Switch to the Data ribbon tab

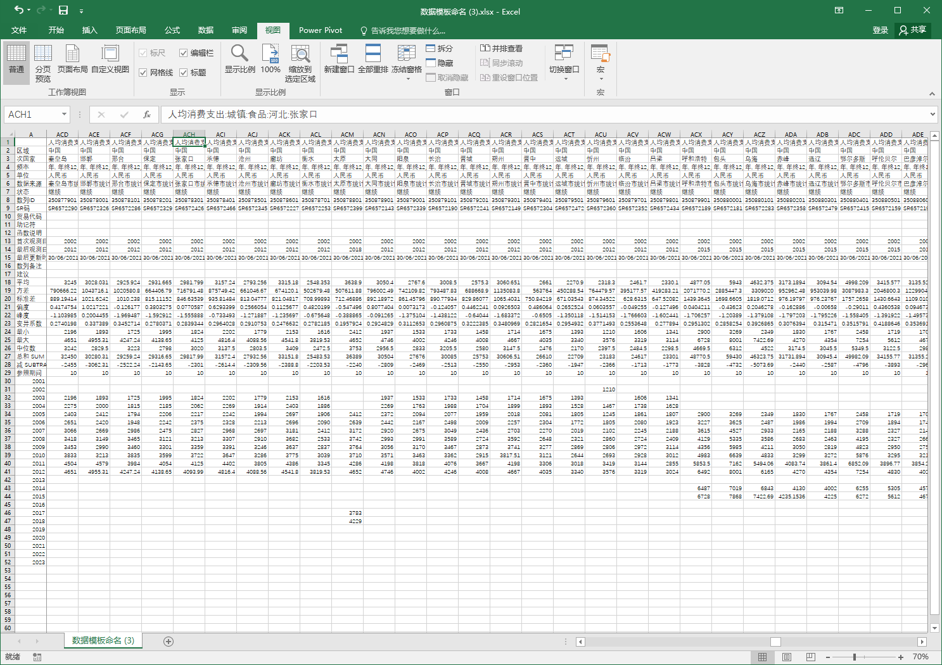pyautogui.click(x=205, y=30)
